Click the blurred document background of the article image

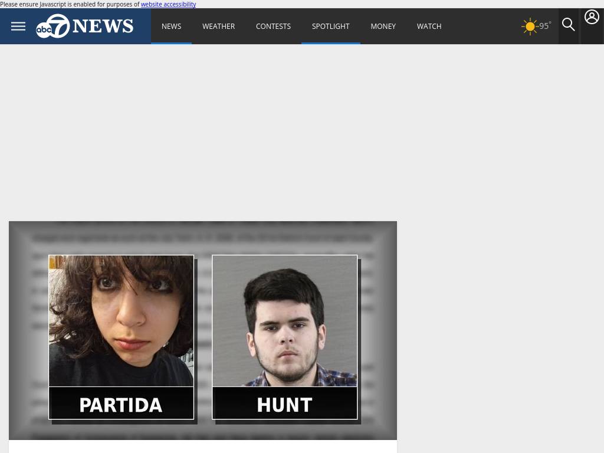click(x=203, y=237)
